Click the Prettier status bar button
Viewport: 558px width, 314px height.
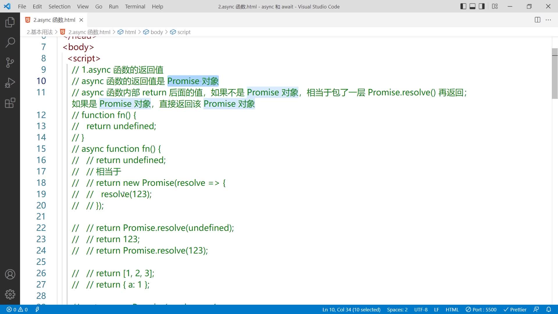pyautogui.click(x=515, y=309)
